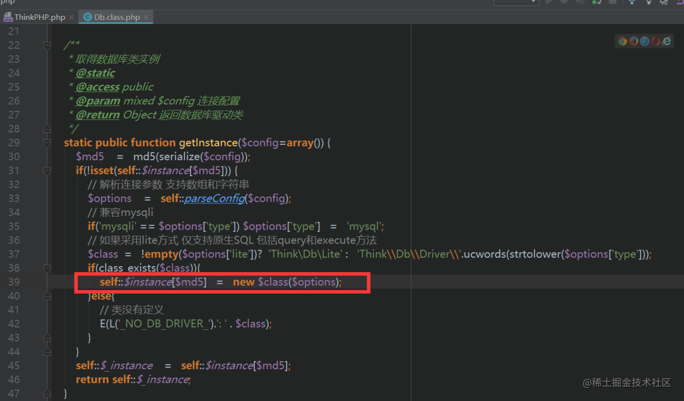This screenshot has height=401, width=684.
Task: Click 'return self::$_instance' statement
Action: click(x=133, y=380)
